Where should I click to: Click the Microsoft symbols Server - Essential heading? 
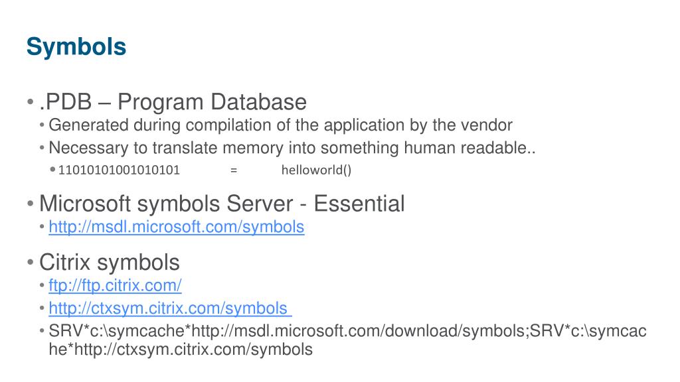(222, 204)
